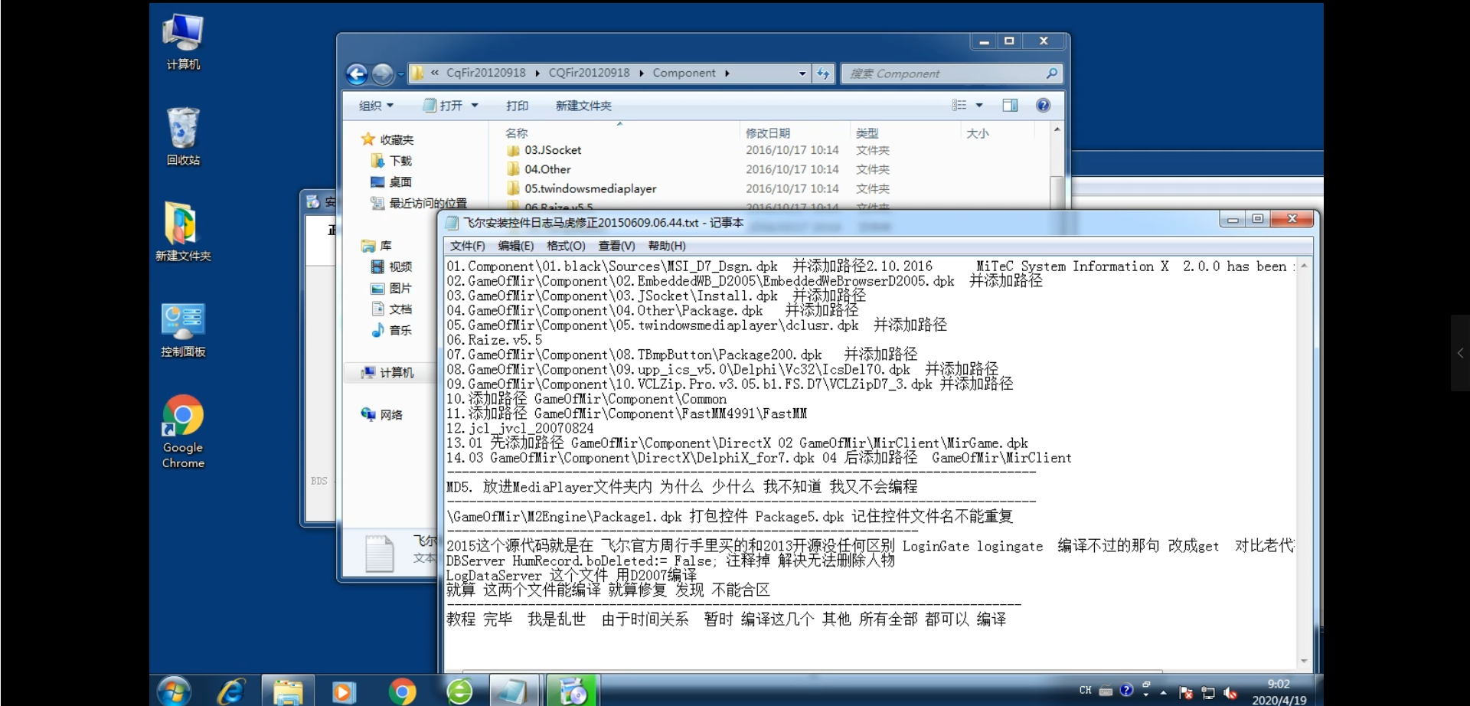Click 新建文件夹 in Explorer toolbar

coord(583,106)
